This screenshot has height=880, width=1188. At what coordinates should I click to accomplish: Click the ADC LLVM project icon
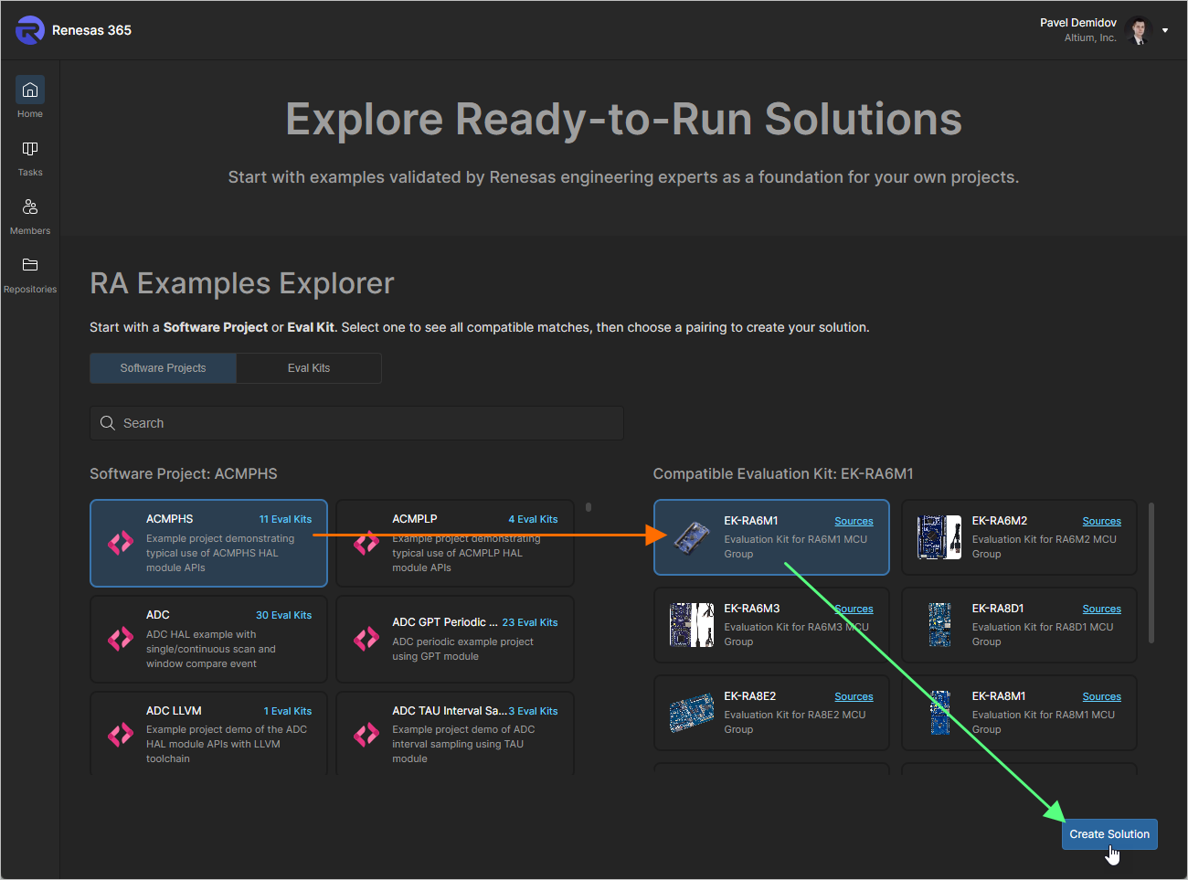(121, 735)
